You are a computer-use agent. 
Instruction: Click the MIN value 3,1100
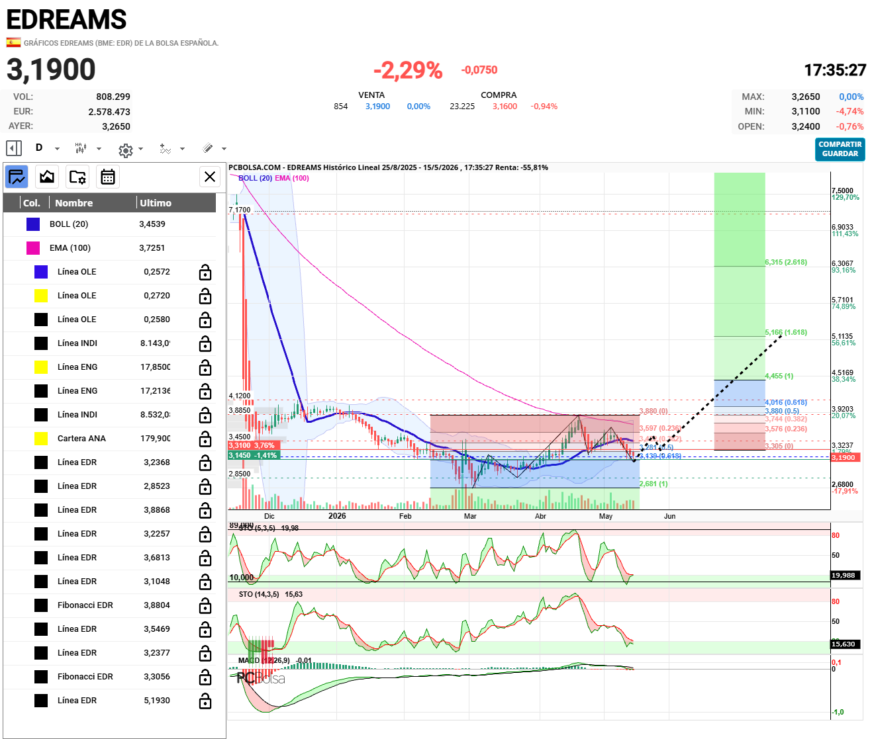click(x=806, y=112)
